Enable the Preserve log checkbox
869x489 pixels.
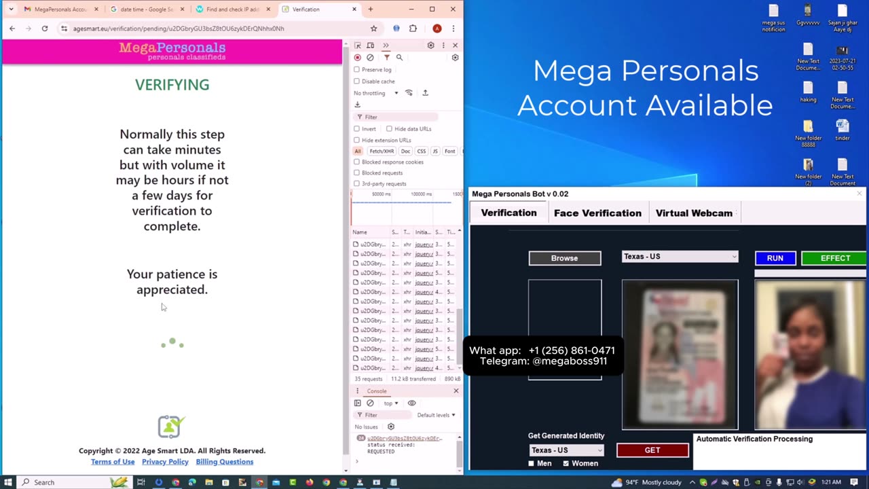point(357,70)
